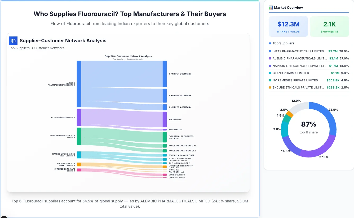Select Top Suppliers in the breadcrumb path
The width and height of the screenshot is (354, 218).
point(19,48)
